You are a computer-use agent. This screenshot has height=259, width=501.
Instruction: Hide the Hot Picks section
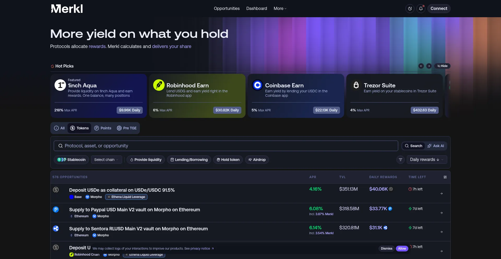442,66
